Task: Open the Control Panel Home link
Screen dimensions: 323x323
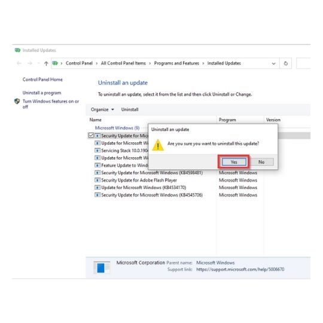Action: (x=42, y=80)
